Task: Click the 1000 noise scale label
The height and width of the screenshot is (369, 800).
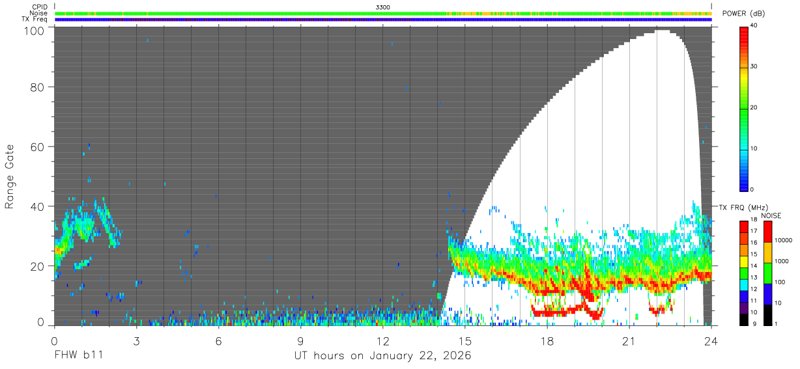Action: [x=782, y=261]
